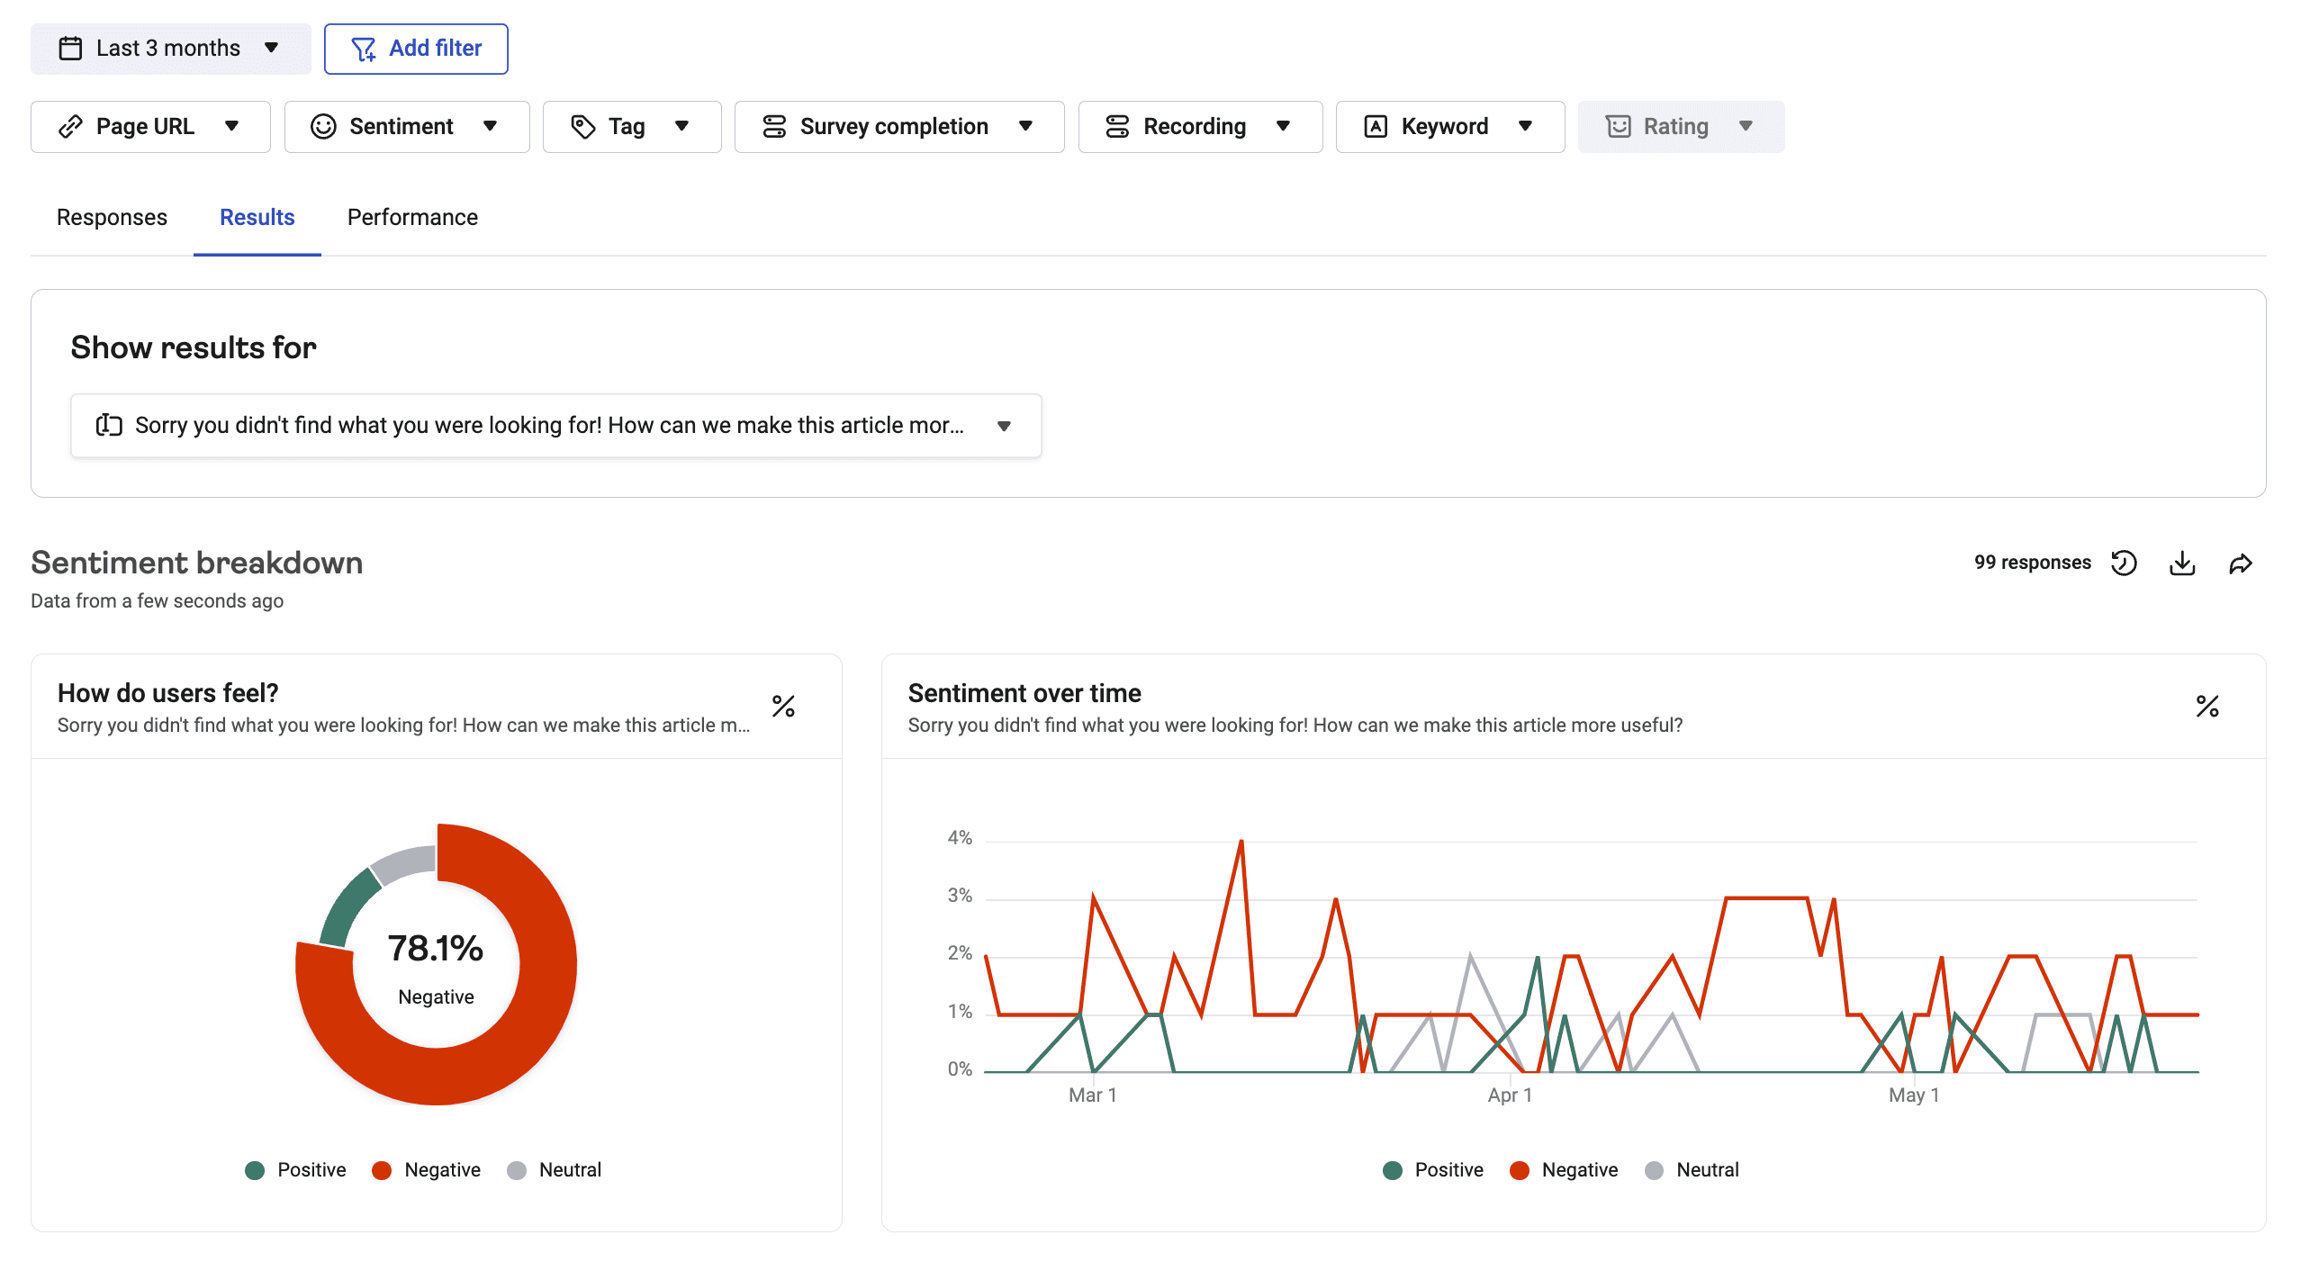Screen dimensions: 2301x1262
Task: Click the May 1 axis label
Action: pyautogui.click(x=1914, y=1095)
